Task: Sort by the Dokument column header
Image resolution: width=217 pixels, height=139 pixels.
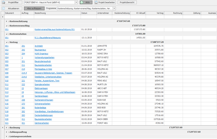Action: [12, 13]
